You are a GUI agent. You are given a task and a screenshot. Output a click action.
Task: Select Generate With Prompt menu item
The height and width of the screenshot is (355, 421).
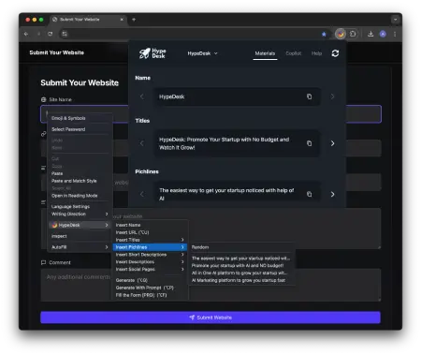click(150, 288)
